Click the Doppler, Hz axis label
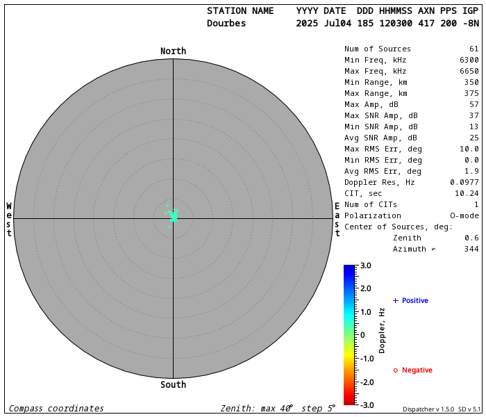The width and height of the screenshot is (486, 417). pyautogui.click(x=382, y=330)
